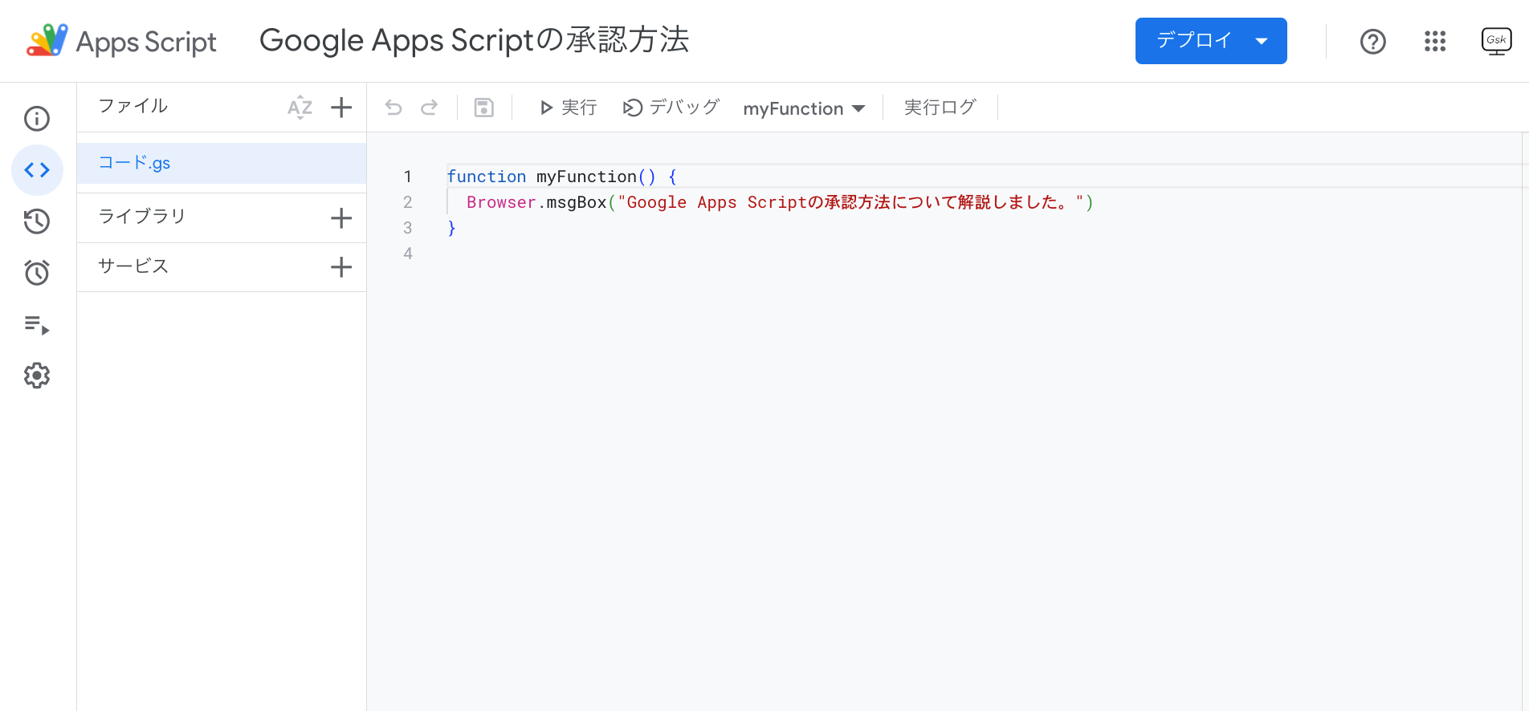
Task: Click the Browser text in code line 2
Action: 501,202
